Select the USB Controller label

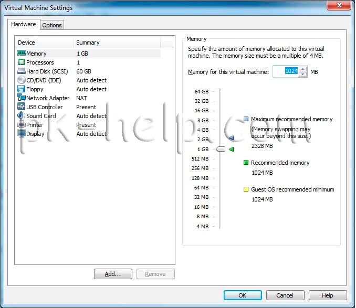45,107
